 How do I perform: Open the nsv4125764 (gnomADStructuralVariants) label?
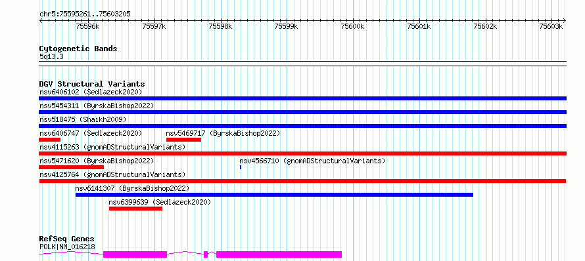pos(112,174)
